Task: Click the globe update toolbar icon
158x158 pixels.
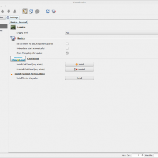Action: point(54,11)
